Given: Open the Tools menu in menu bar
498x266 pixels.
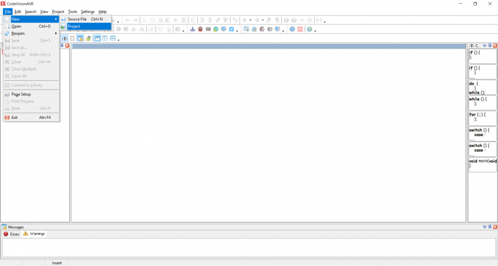Looking at the screenshot, I should [73, 12].
